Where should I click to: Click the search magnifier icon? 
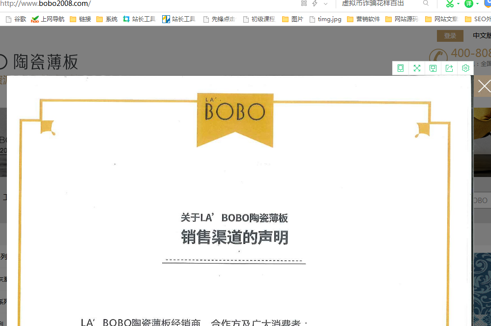pos(426,3)
